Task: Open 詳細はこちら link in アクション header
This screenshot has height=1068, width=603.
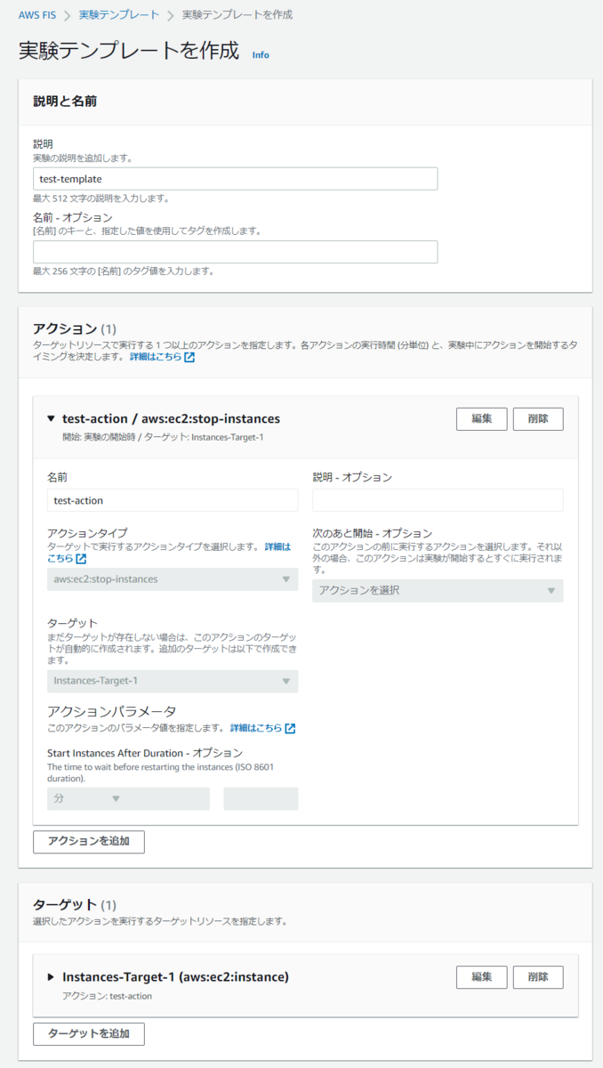Action: click(155, 357)
